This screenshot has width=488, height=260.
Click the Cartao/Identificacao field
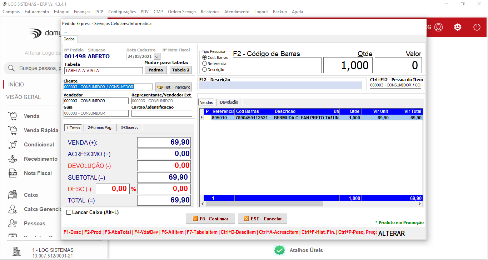click(162, 113)
